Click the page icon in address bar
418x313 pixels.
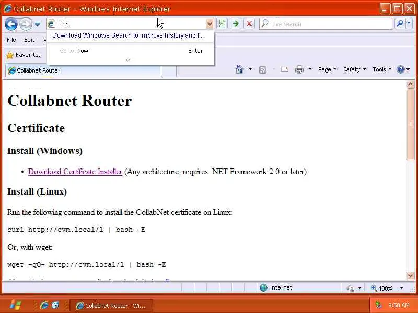coord(51,24)
